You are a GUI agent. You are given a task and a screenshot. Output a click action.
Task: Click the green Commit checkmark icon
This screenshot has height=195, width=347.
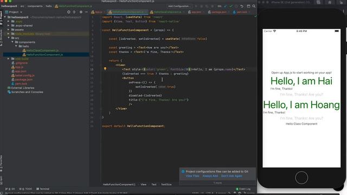point(231,6)
